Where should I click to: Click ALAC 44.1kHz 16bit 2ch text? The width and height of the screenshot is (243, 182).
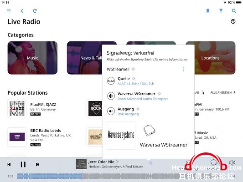pyautogui.click(x=136, y=84)
